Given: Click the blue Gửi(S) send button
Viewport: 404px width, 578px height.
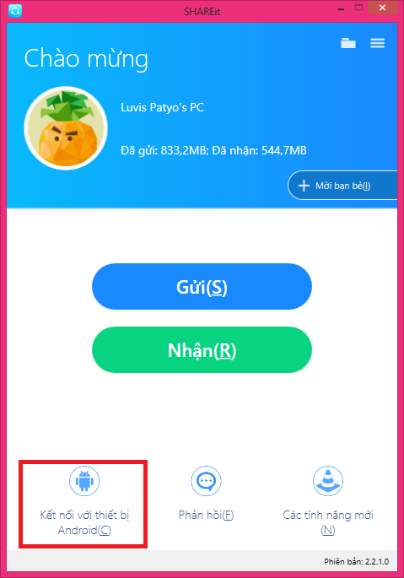Looking at the screenshot, I should [202, 286].
